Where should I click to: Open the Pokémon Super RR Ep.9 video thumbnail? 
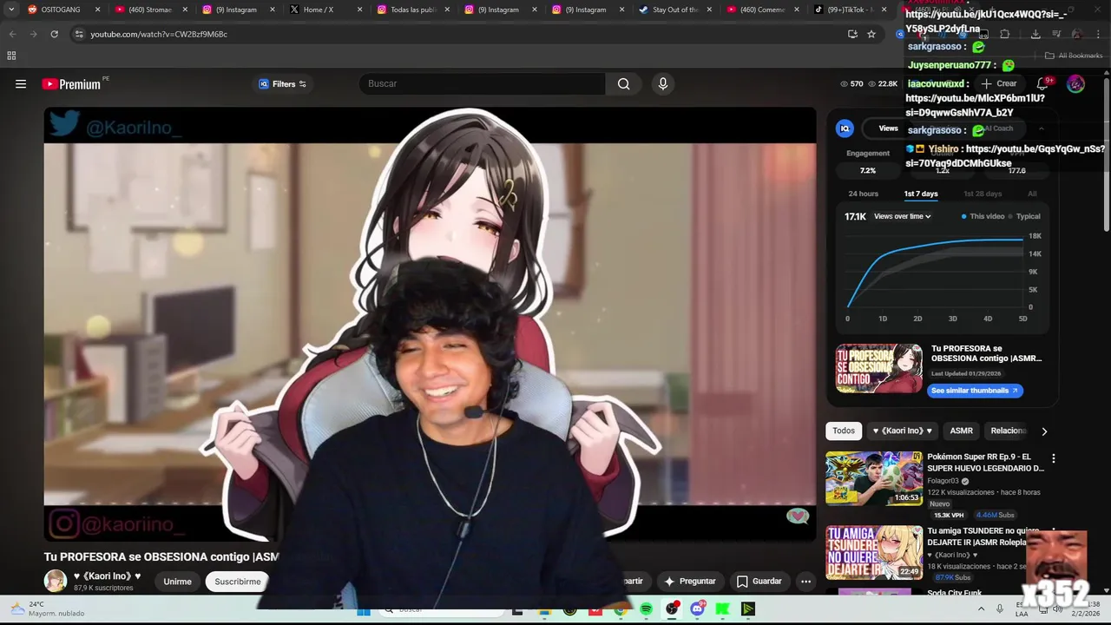tap(874, 477)
